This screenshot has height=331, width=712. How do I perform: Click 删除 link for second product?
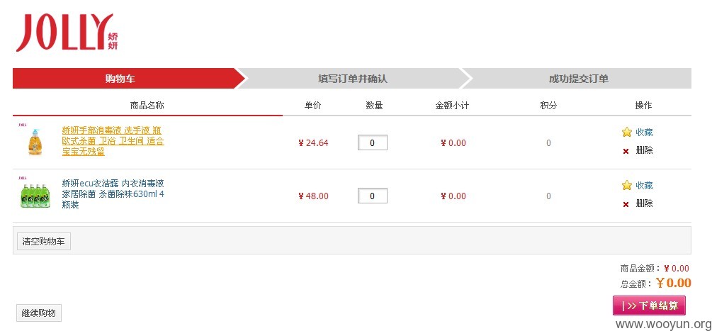pyautogui.click(x=644, y=203)
